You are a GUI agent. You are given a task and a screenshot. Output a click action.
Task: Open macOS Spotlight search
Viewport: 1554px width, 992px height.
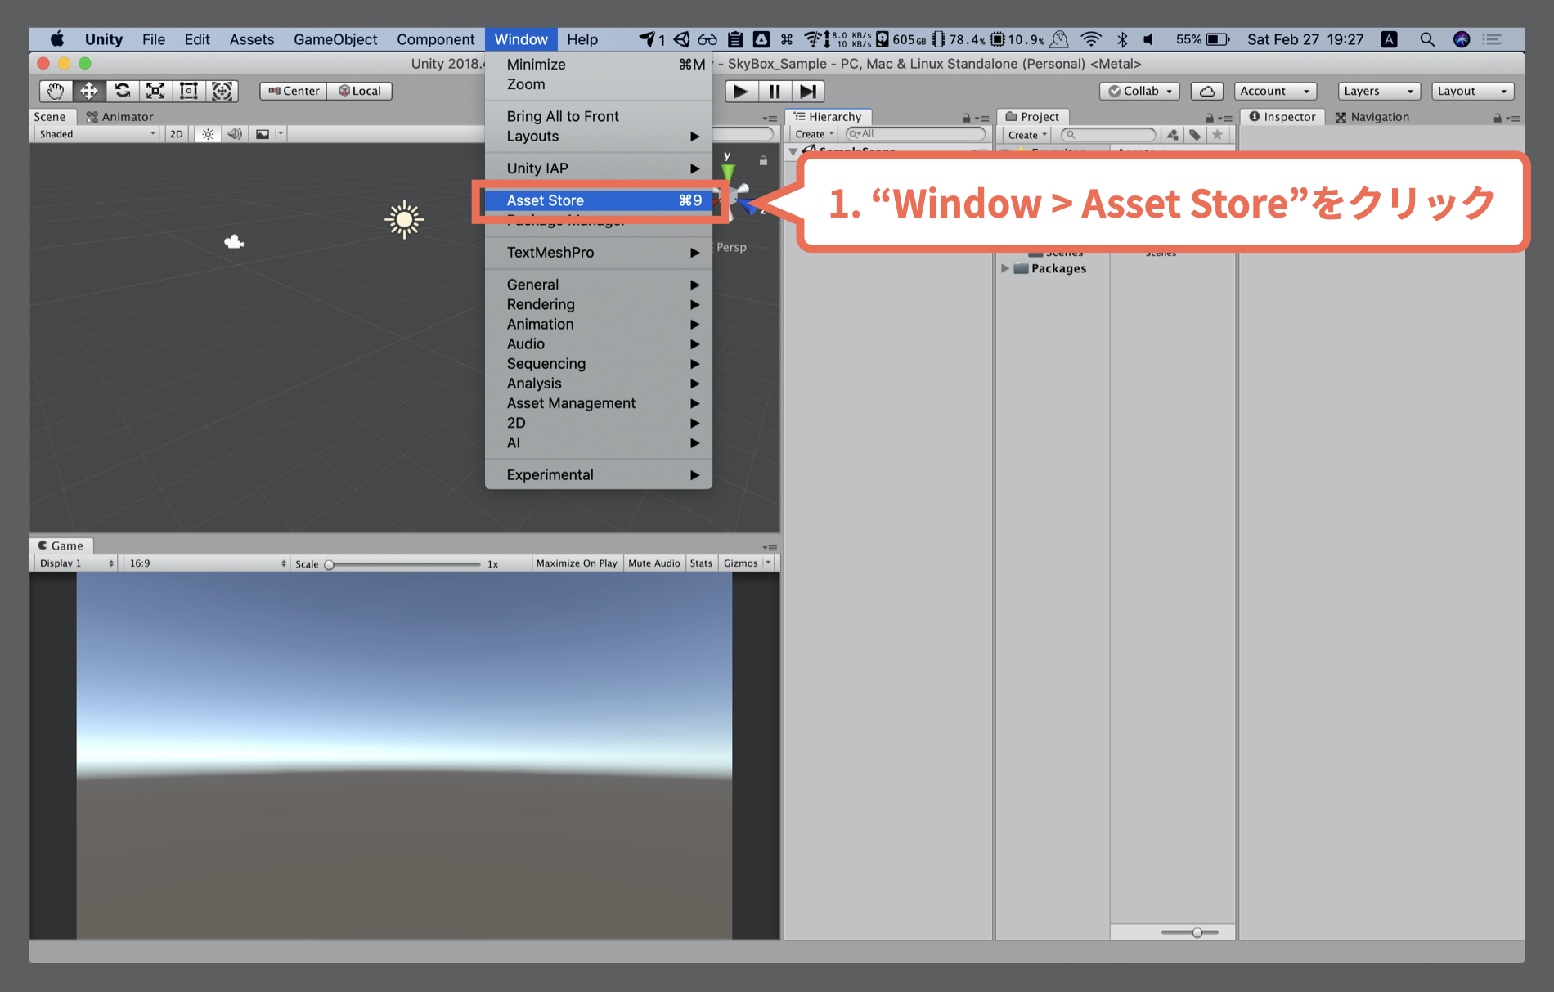click(1427, 39)
